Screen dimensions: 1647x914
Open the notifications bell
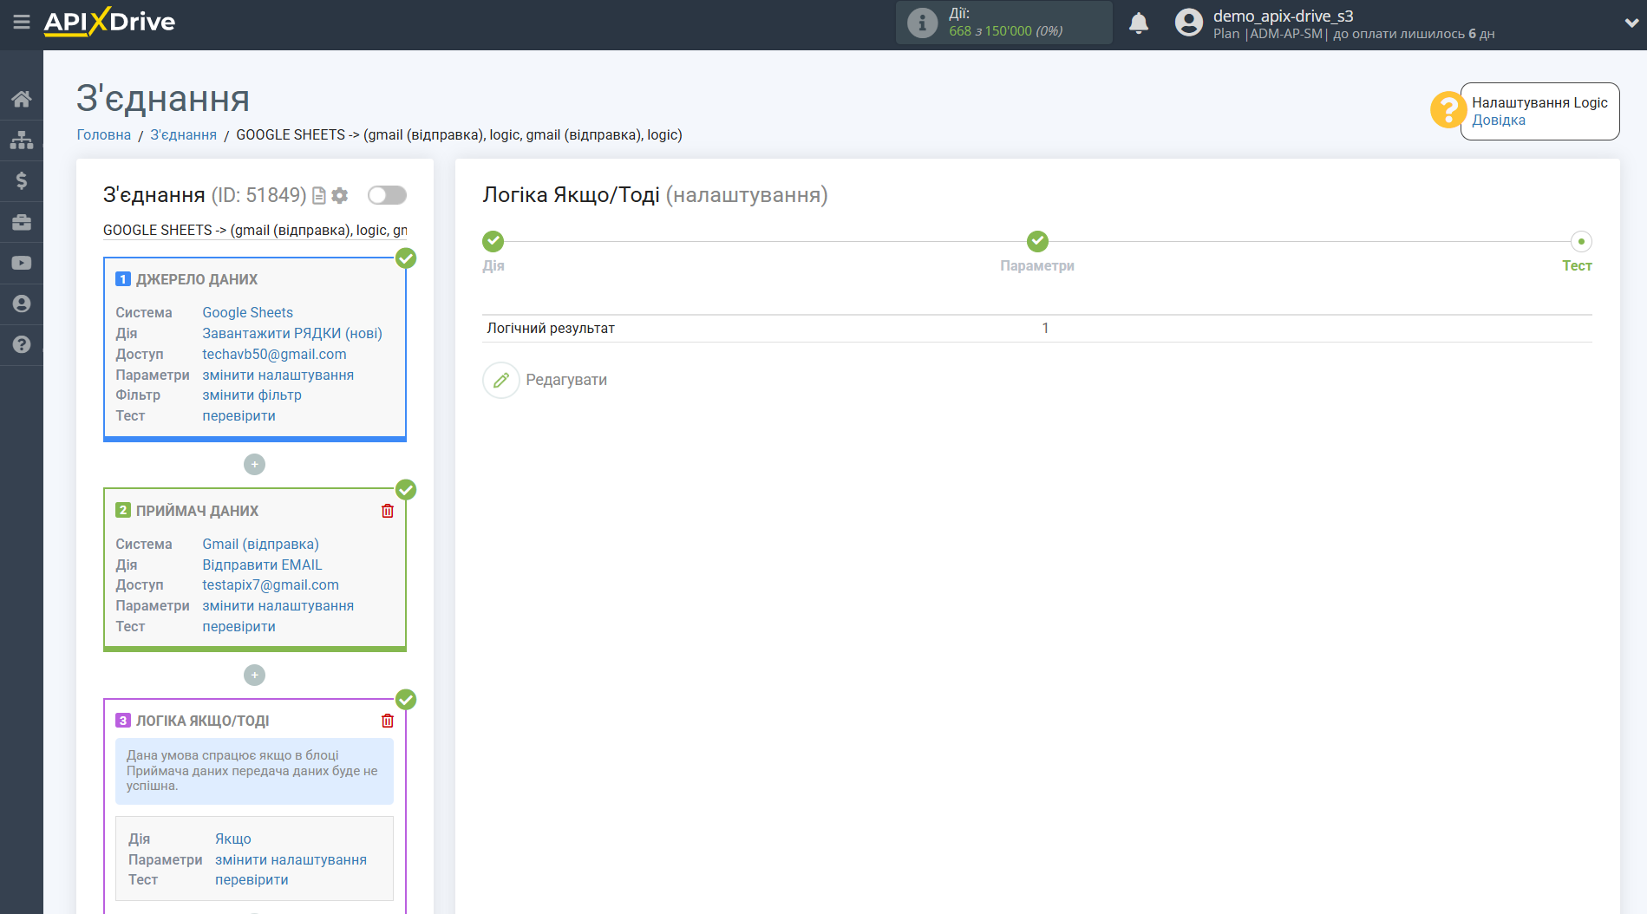pos(1139,23)
